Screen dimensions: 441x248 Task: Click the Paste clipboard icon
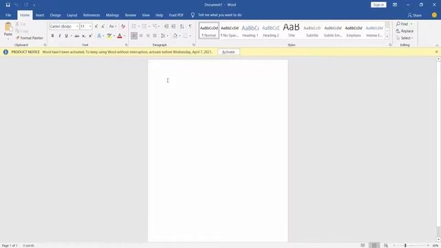(x=8, y=27)
